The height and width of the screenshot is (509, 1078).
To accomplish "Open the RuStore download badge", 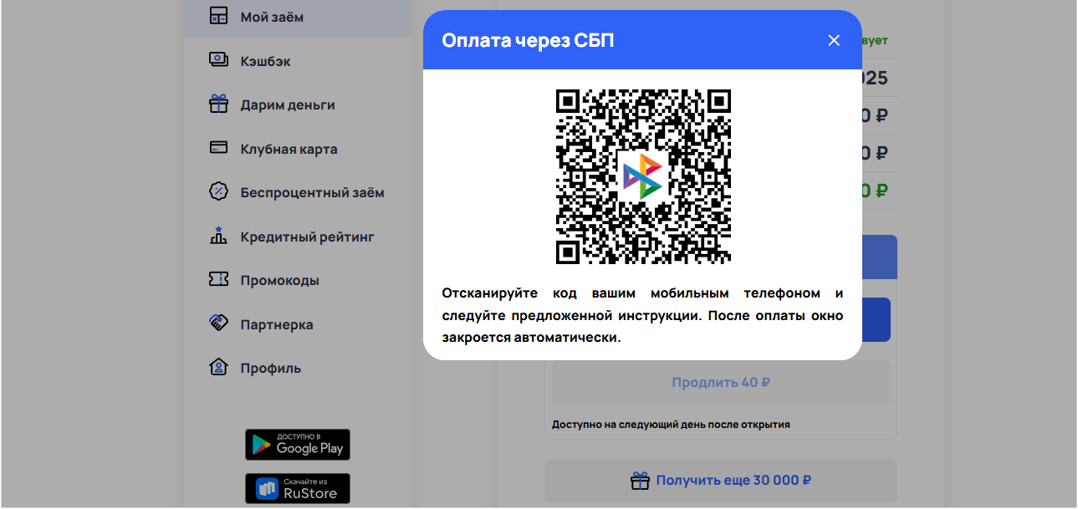I will pyautogui.click(x=298, y=489).
